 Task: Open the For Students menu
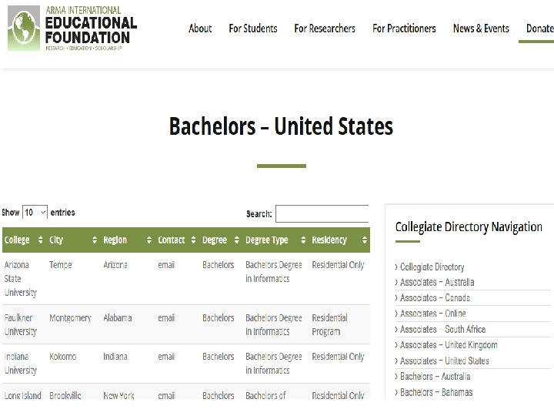[253, 29]
